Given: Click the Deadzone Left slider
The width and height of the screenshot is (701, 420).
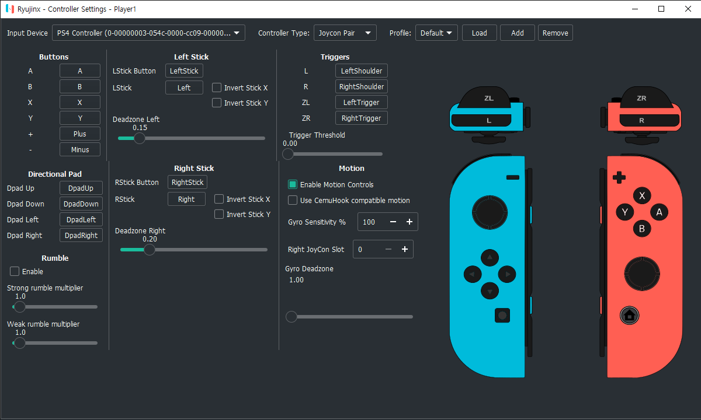Looking at the screenshot, I should pos(192,138).
